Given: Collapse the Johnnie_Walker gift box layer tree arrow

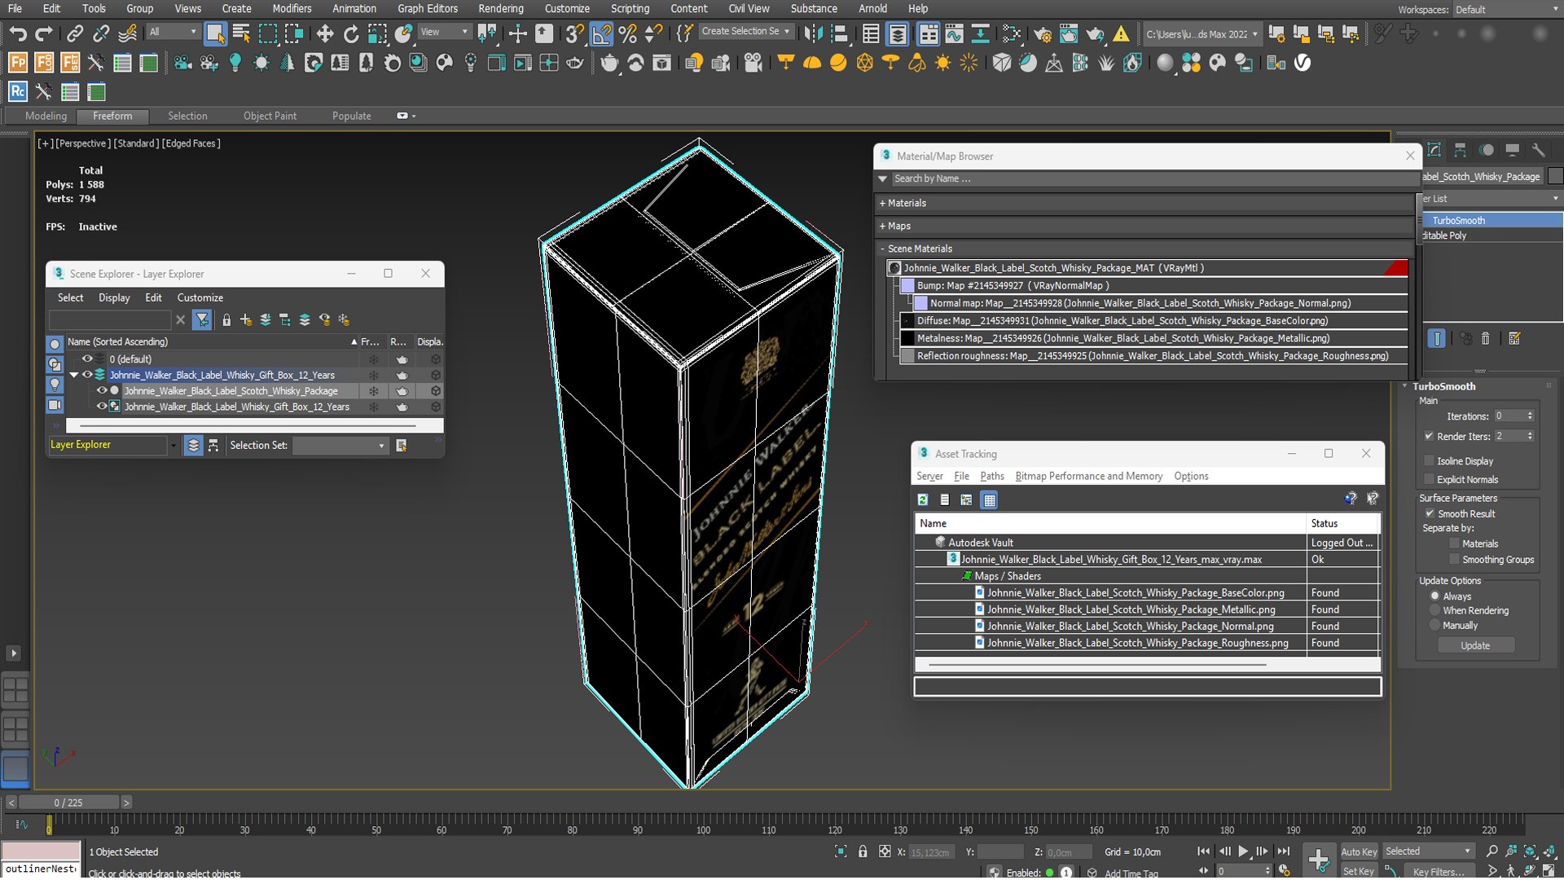Looking at the screenshot, I should click(74, 375).
